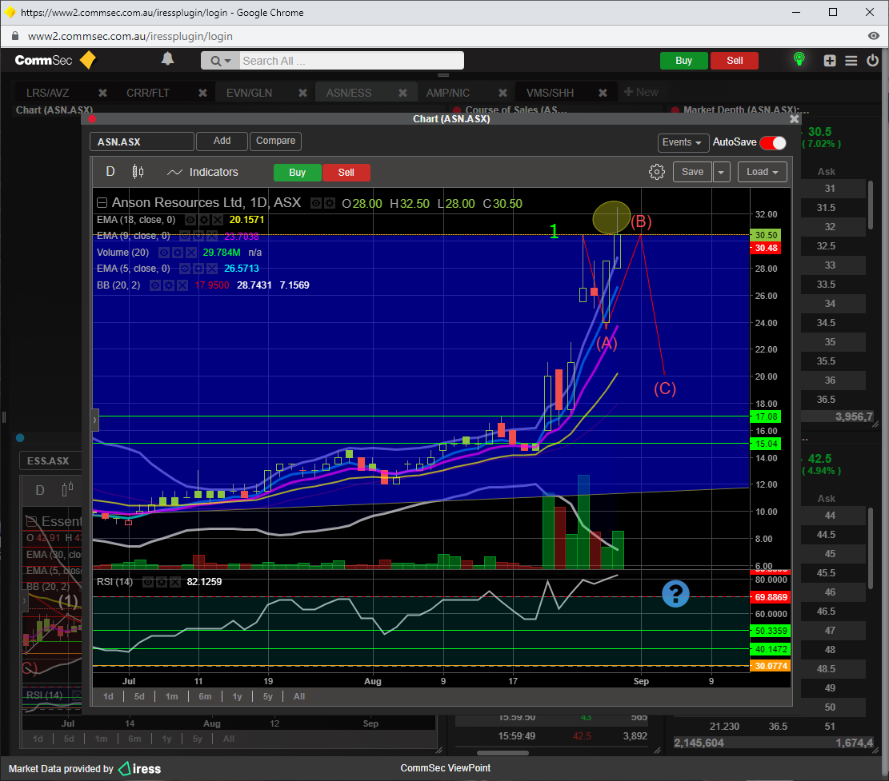Toggle visibility of Volume (20) indicator
This screenshot has height=781, width=889.
[x=164, y=253]
